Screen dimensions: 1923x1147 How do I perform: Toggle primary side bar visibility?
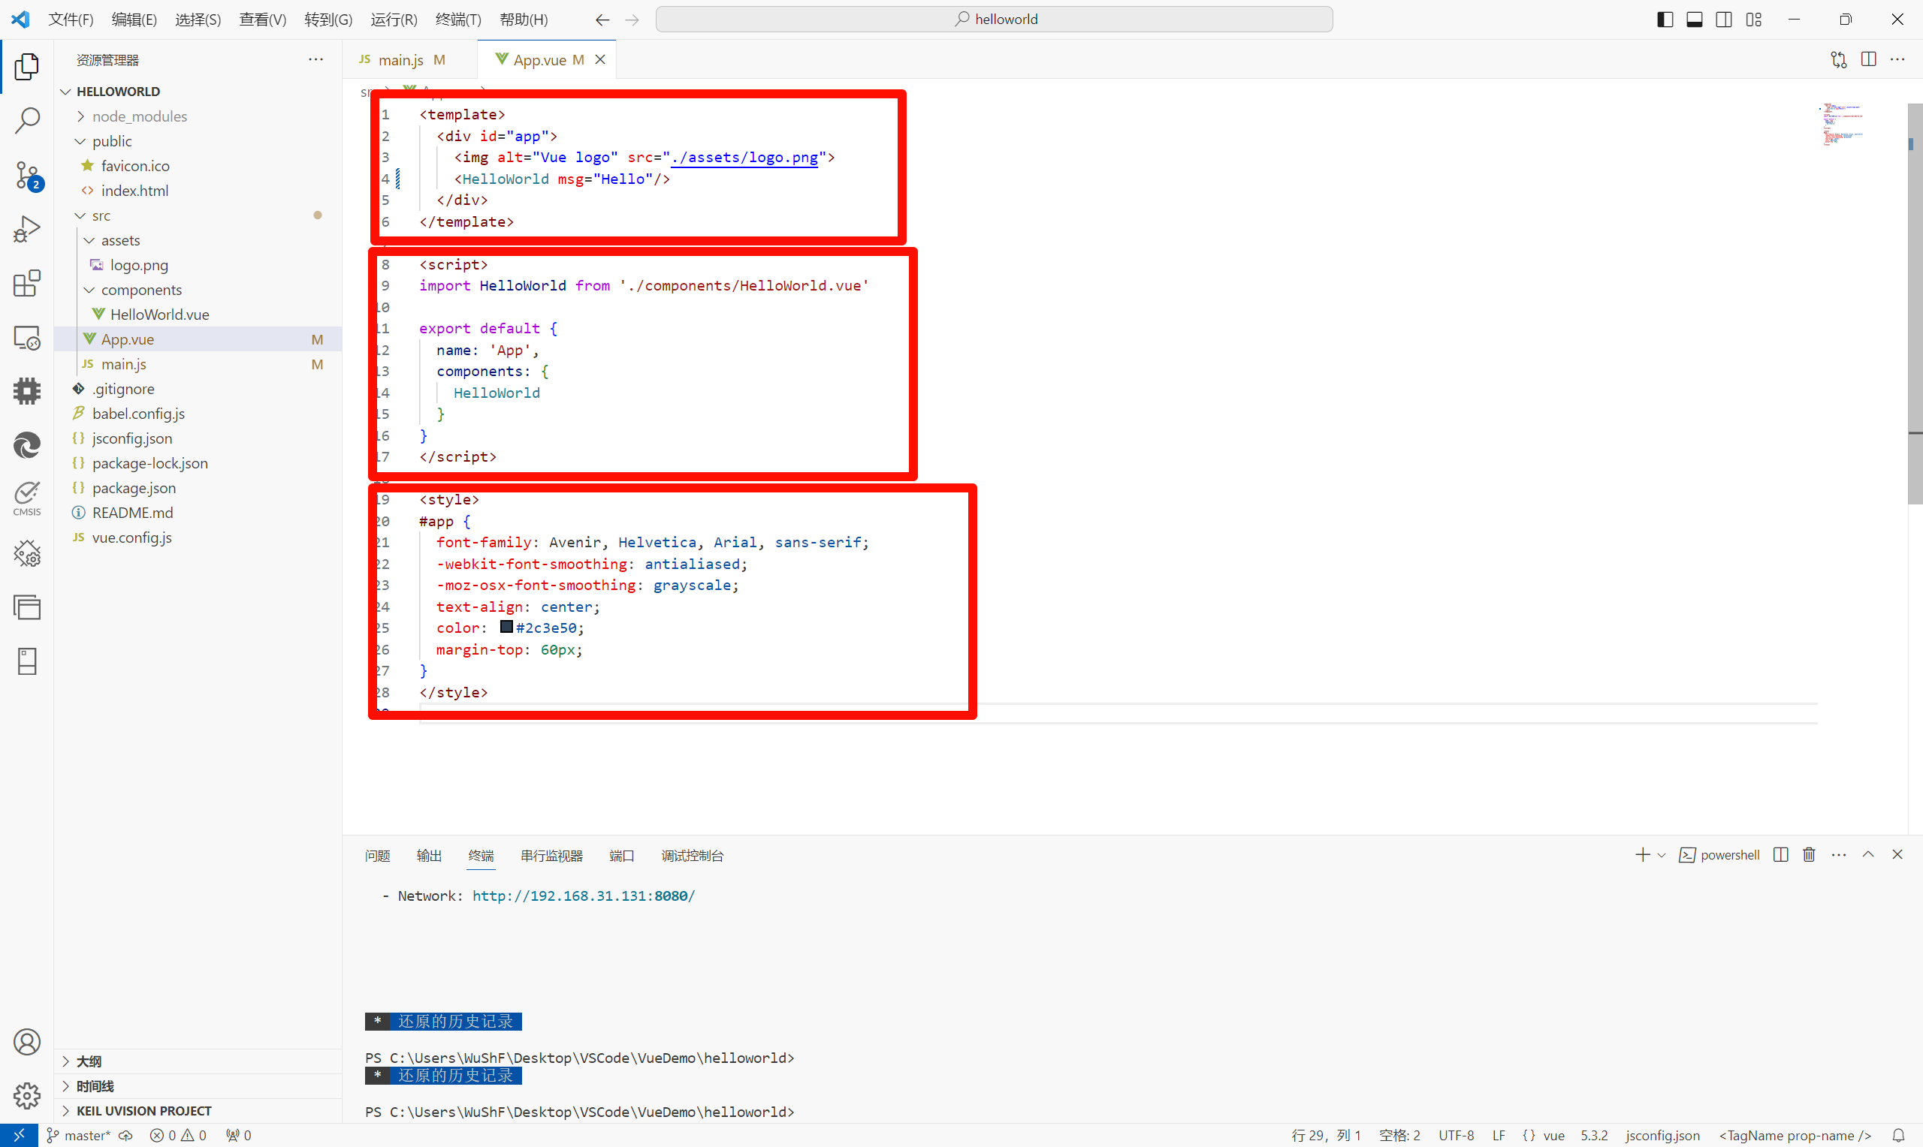[x=1665, y=20]
